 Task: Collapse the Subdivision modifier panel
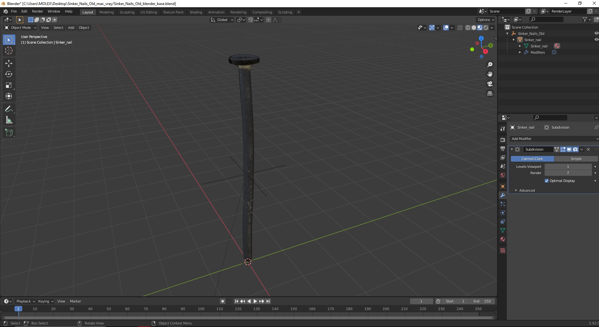(512, 149)
